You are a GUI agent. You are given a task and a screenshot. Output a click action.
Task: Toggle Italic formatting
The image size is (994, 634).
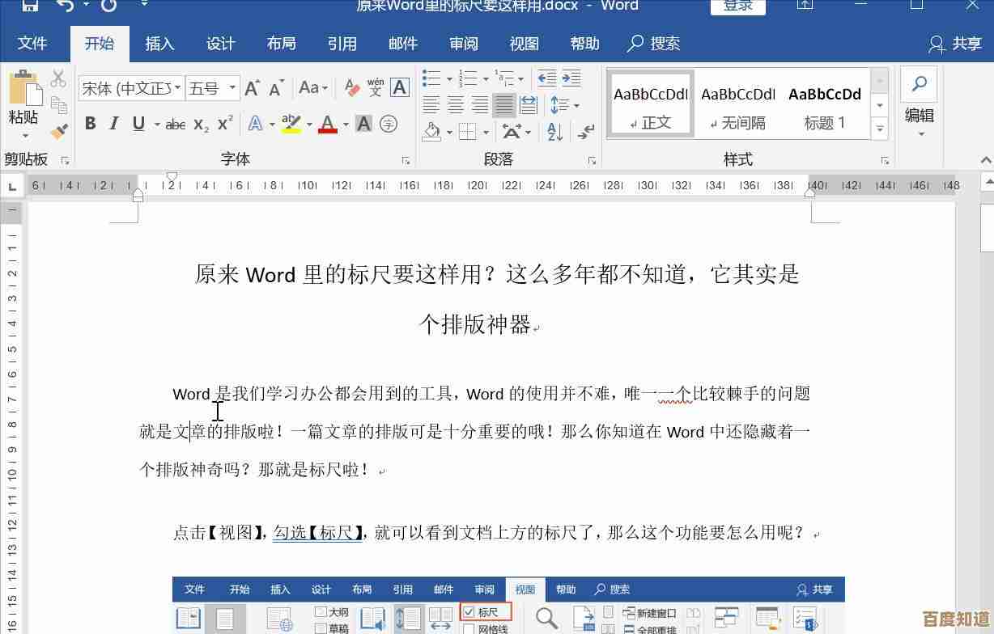(114, 124)
